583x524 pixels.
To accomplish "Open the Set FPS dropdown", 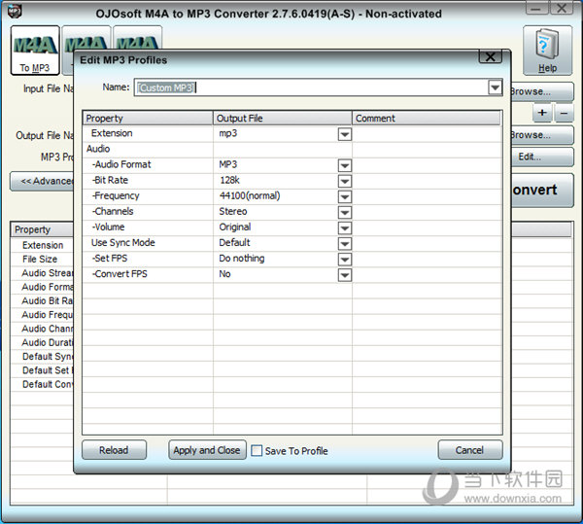I will coord(345,260).
